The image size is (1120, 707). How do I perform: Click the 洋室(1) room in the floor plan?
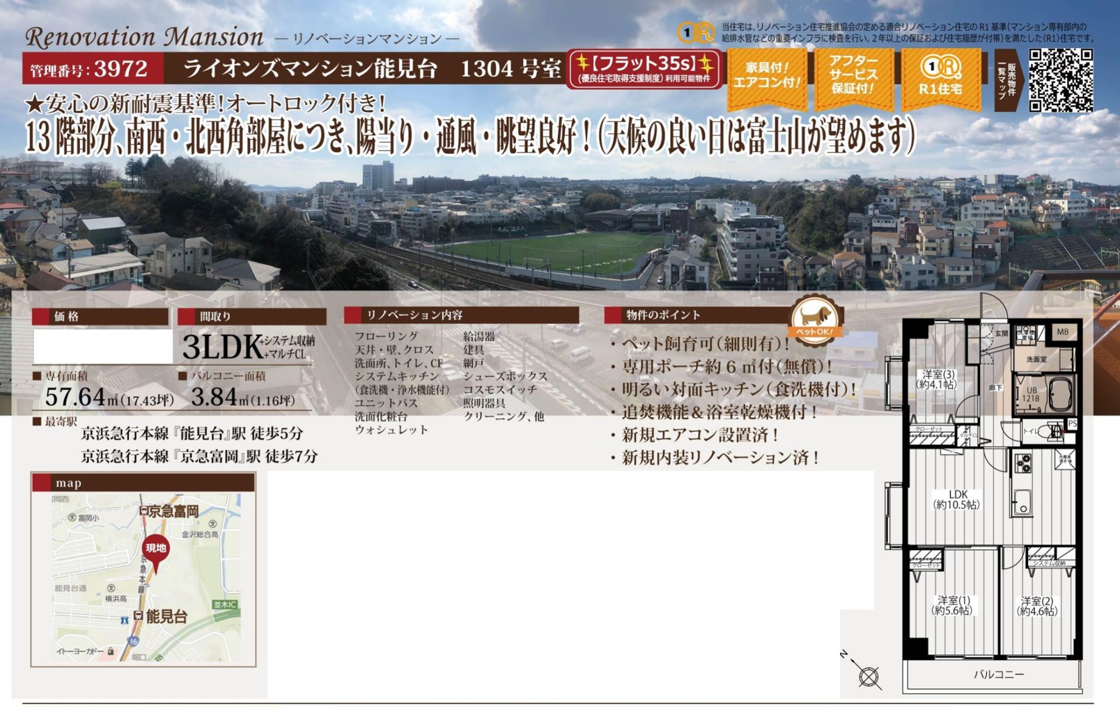click(x=952, y=605)
